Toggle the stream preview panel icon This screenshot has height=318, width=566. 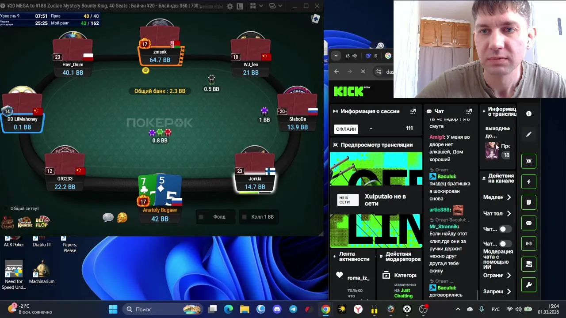click(529, 161)
